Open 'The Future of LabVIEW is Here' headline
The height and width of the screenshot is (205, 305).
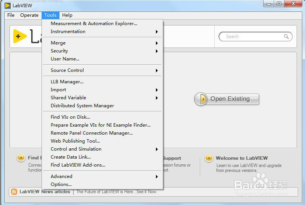pyautogui.click(x=117, y=192)
